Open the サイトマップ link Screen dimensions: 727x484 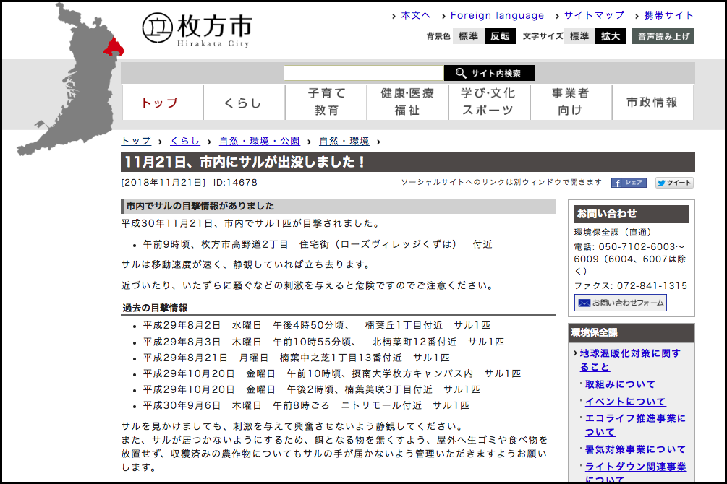[594, 15]
